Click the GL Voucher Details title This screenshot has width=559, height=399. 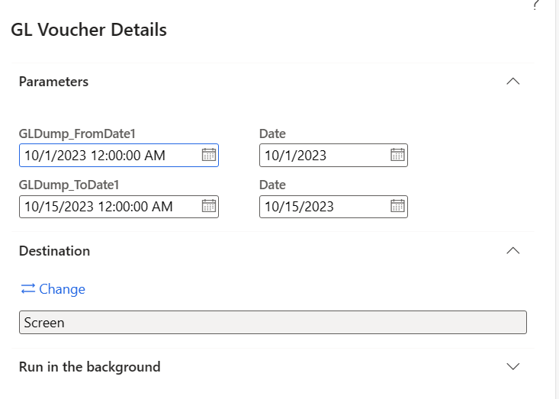(88, 31)
